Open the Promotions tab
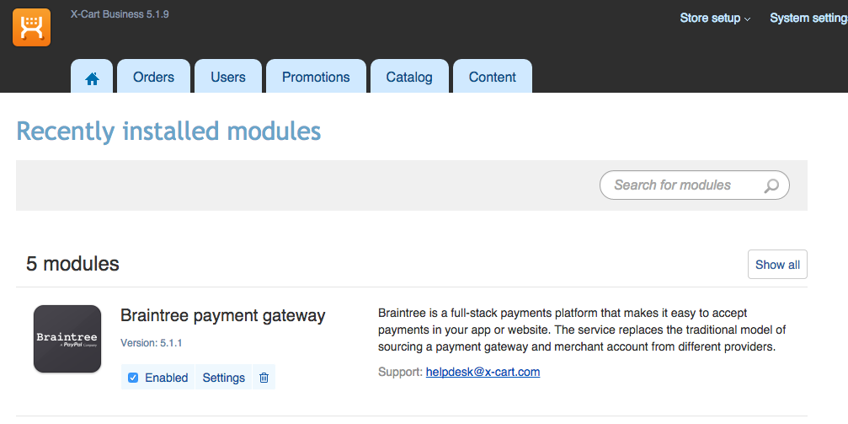 pyautogui.click(x=316, y=77)
